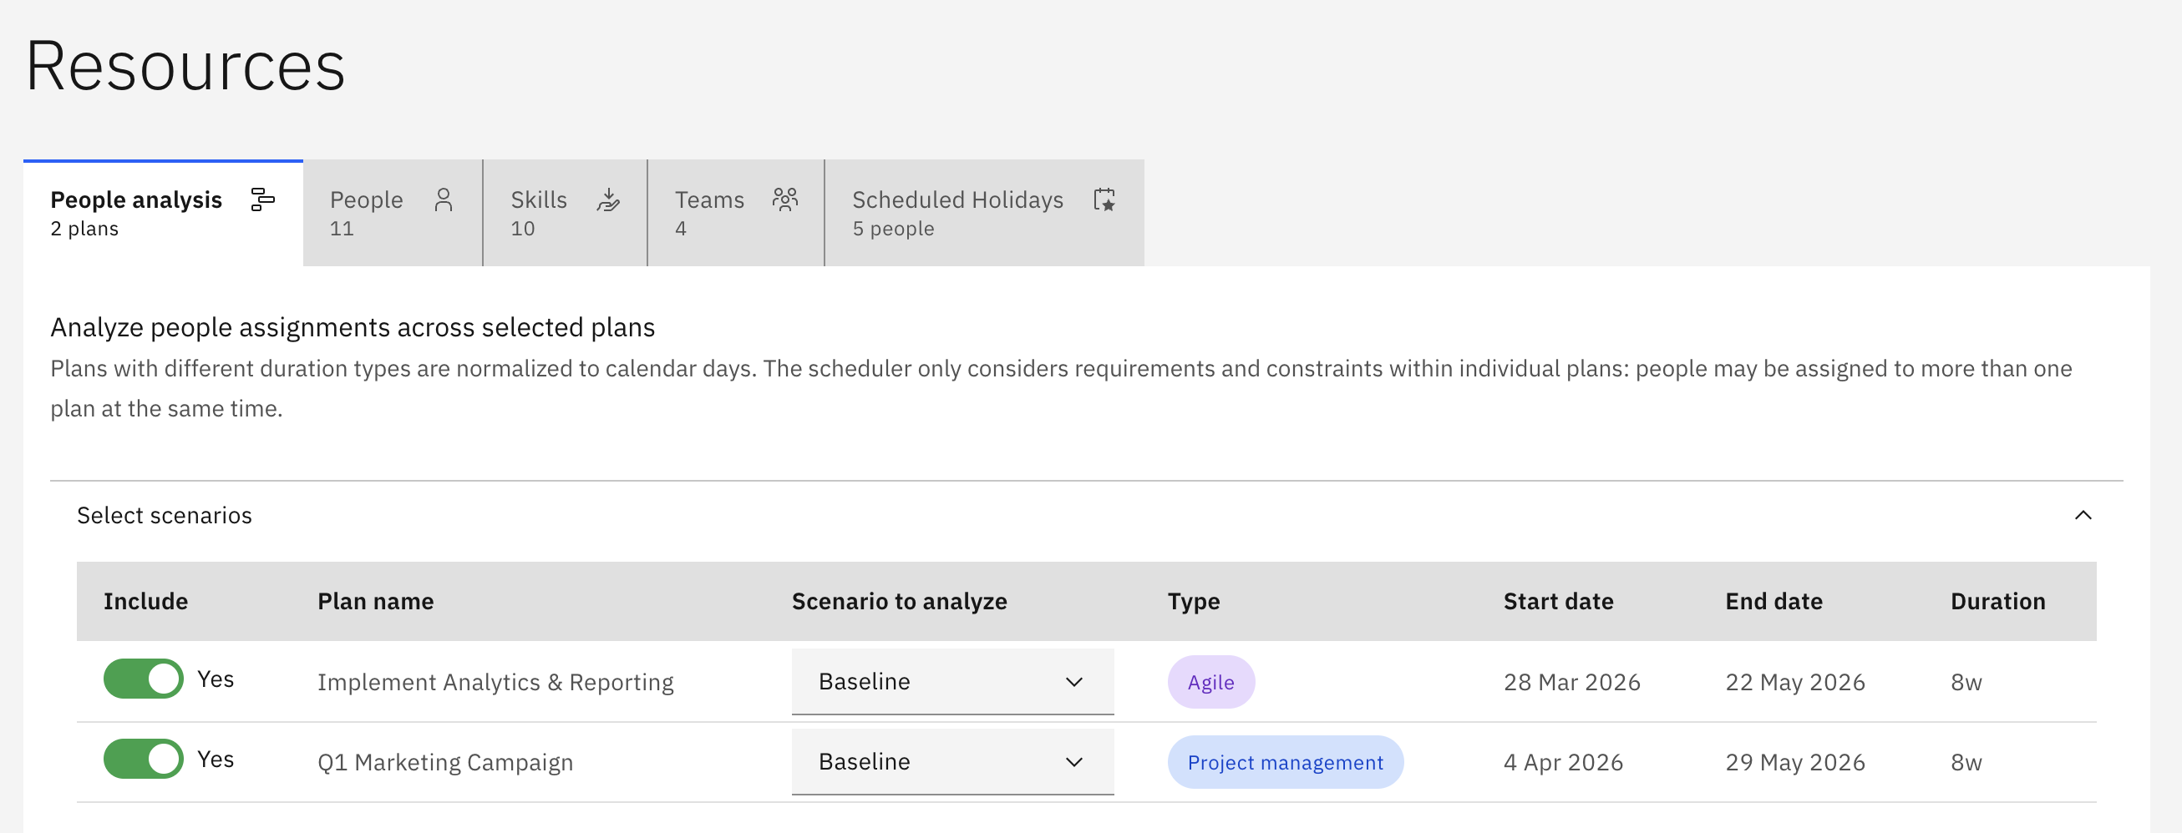This screenshot has width=2182, height=833.
Task: Click the person icon on People tab
Action: [x=444, y=199]
